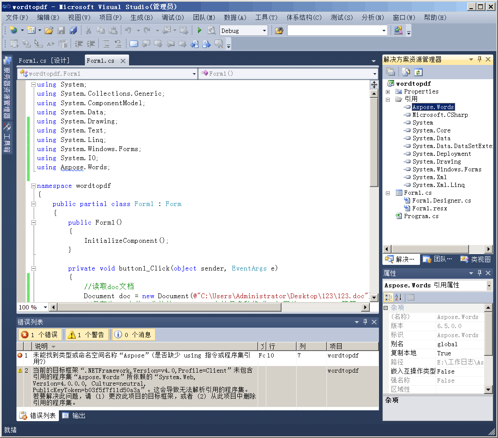The height and width of the screenshot is (438, 498).
Task: Click the New Project toolbar icon
Action: coord(13,30)
